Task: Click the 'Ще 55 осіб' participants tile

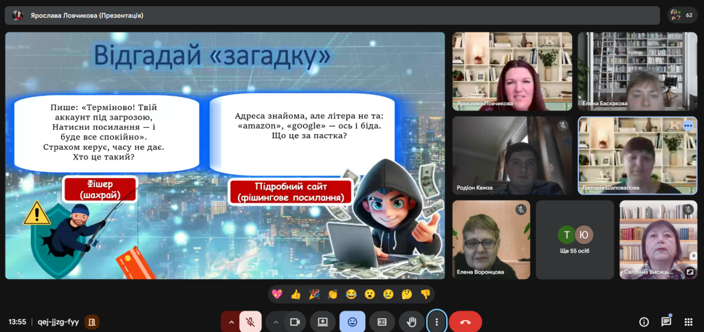Action: click(574, 240)
